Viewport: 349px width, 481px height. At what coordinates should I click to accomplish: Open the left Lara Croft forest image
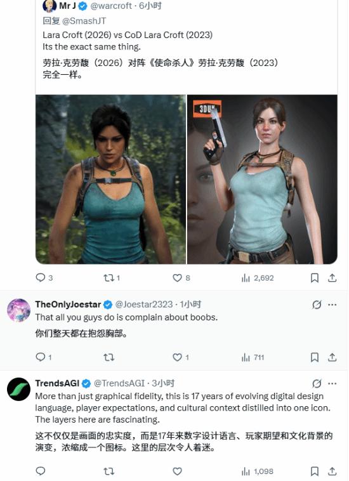tap(110, 179)
